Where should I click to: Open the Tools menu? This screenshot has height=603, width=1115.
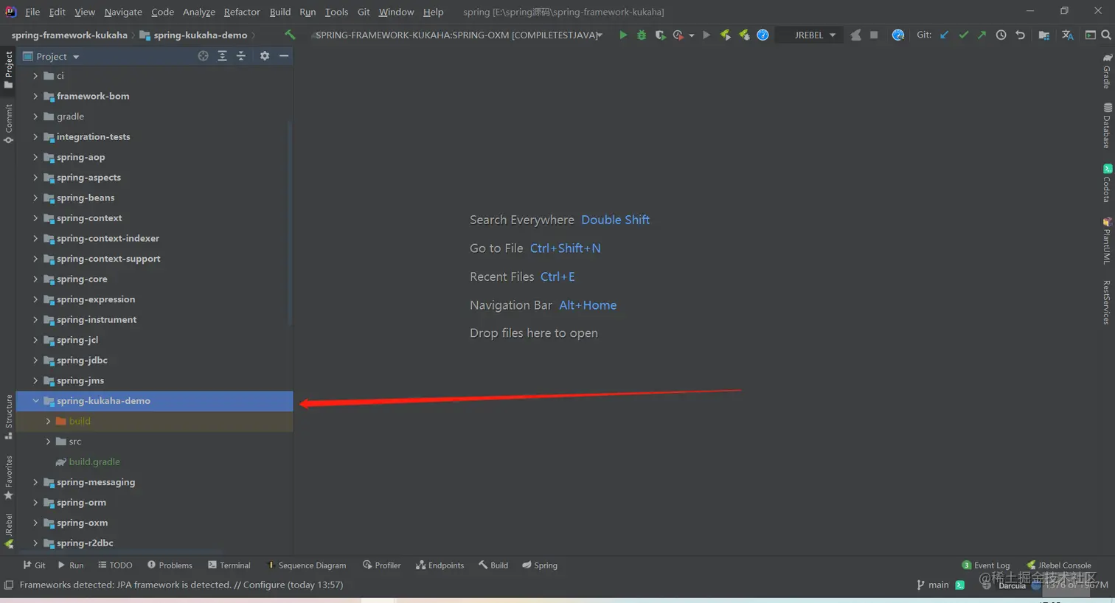pyautogui.click(x=336, y=12)
